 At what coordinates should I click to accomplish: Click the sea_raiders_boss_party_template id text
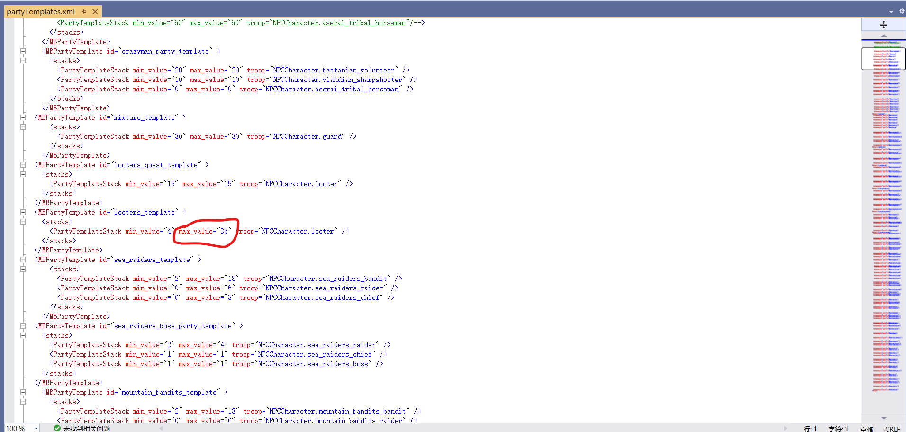point(173,326)
